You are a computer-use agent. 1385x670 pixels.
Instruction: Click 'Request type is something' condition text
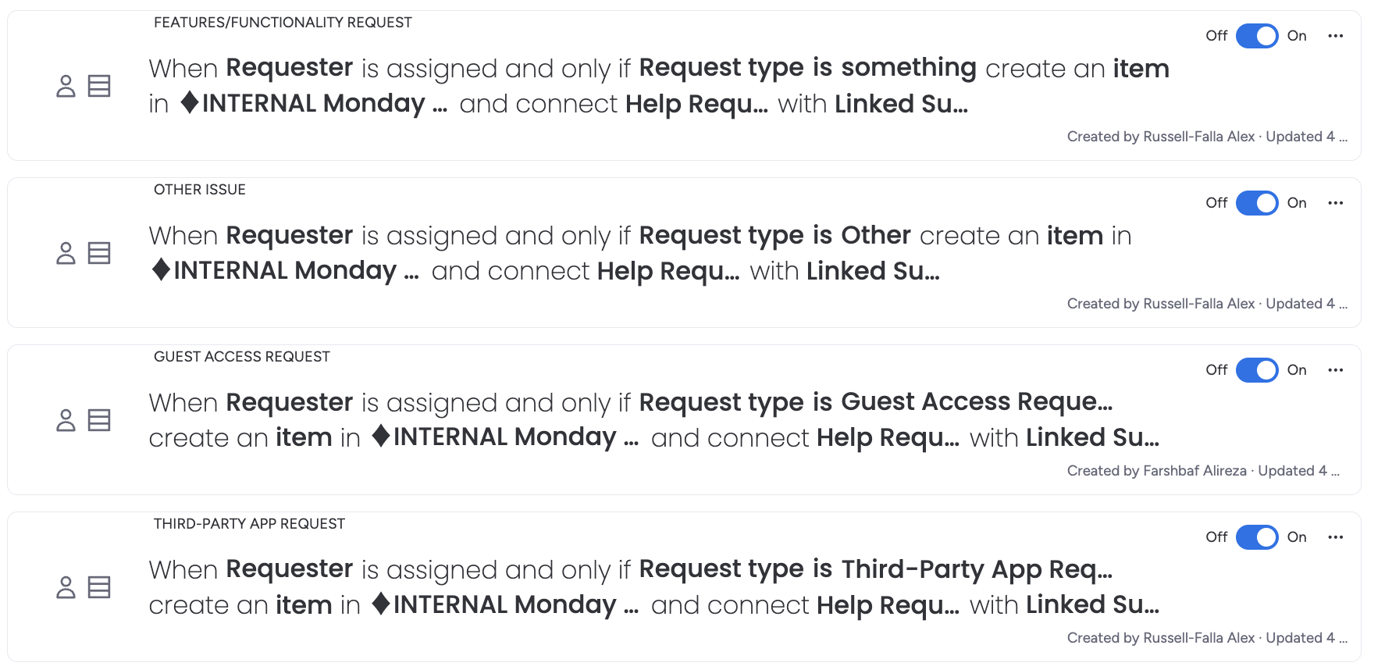[807, 68]
